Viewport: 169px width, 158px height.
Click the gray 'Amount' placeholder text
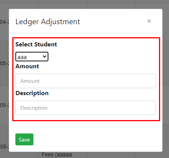[30, 81]
